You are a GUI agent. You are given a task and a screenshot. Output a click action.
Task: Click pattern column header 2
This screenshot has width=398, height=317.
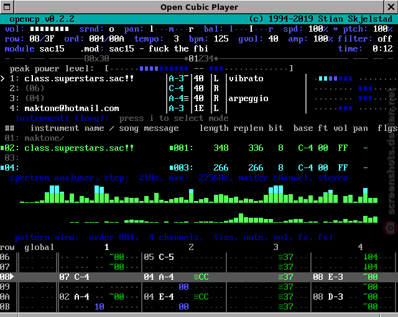pos(191,247)
